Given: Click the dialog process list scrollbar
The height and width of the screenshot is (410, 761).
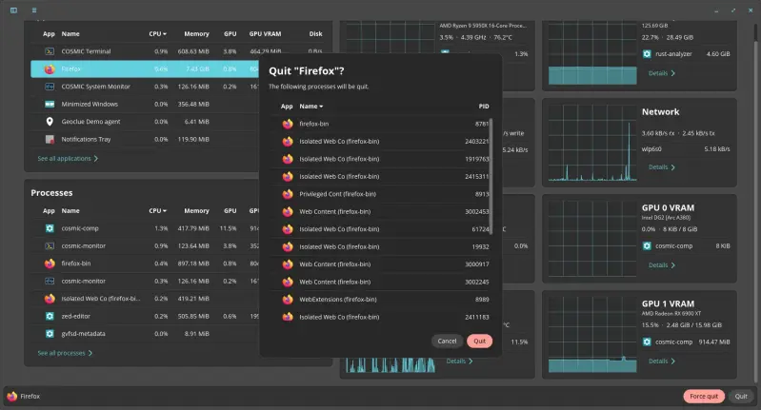Looking at the screenshot, I should point(491,176).
